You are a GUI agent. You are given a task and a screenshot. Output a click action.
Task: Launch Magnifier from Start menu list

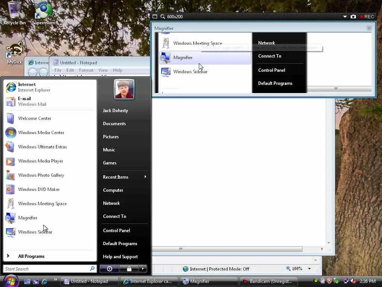click(50, 218)
